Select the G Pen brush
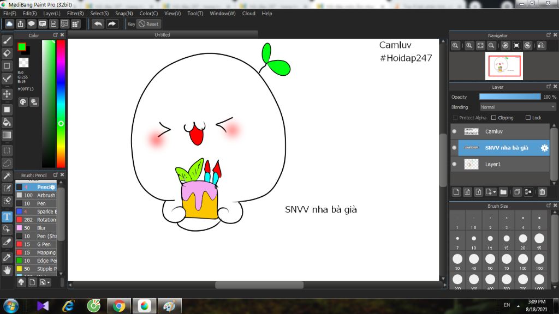Screen dimensions: 559x314 tap(36, 244)
